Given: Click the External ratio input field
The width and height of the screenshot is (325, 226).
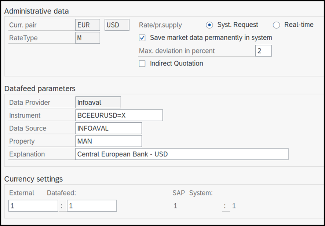Looking at the screenshot, I should 33,205.
